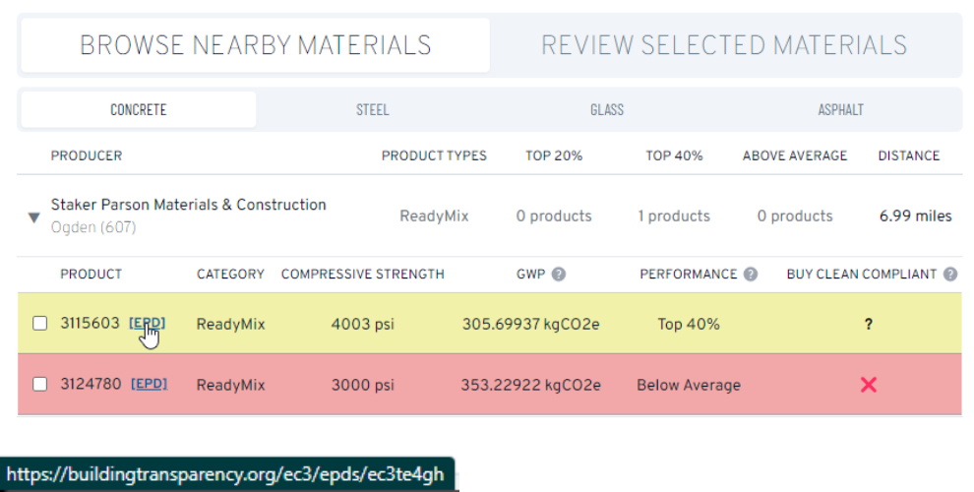Switch to the Asphalt materials tab
The height and width of the screenshot is (492, 974).
(x=841, y=110)
